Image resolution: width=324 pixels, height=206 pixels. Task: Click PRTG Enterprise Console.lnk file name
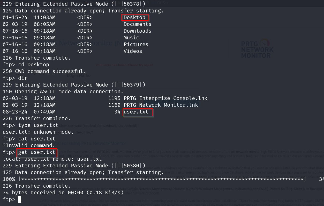click(x=165, y=98)
